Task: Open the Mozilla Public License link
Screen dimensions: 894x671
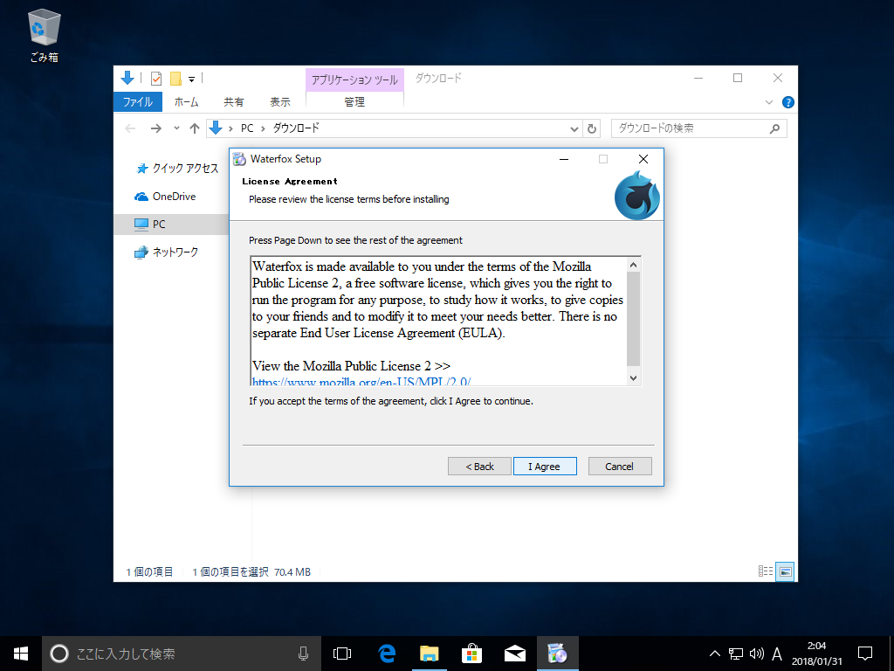Action: pos(361,381)
